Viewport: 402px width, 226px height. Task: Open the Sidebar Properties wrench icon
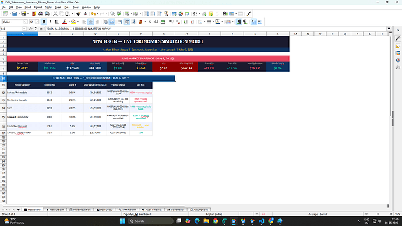click(398, 38)
